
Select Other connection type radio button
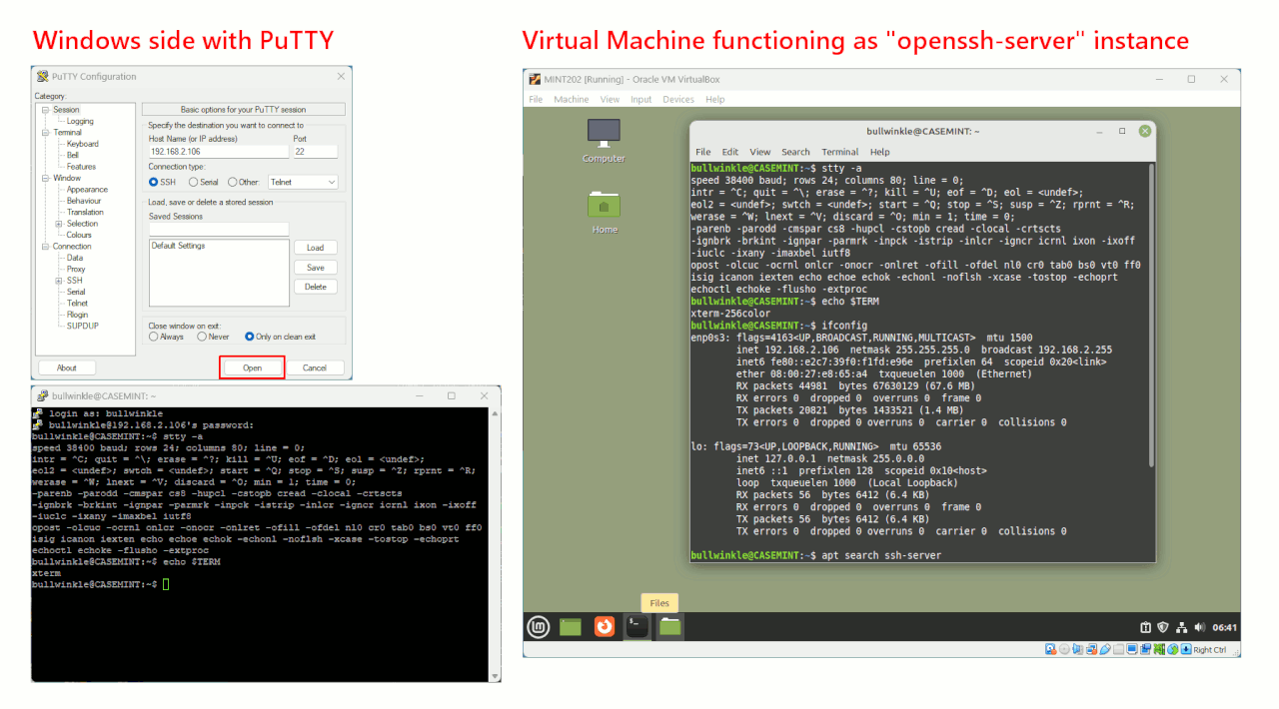tap(233, 182)
